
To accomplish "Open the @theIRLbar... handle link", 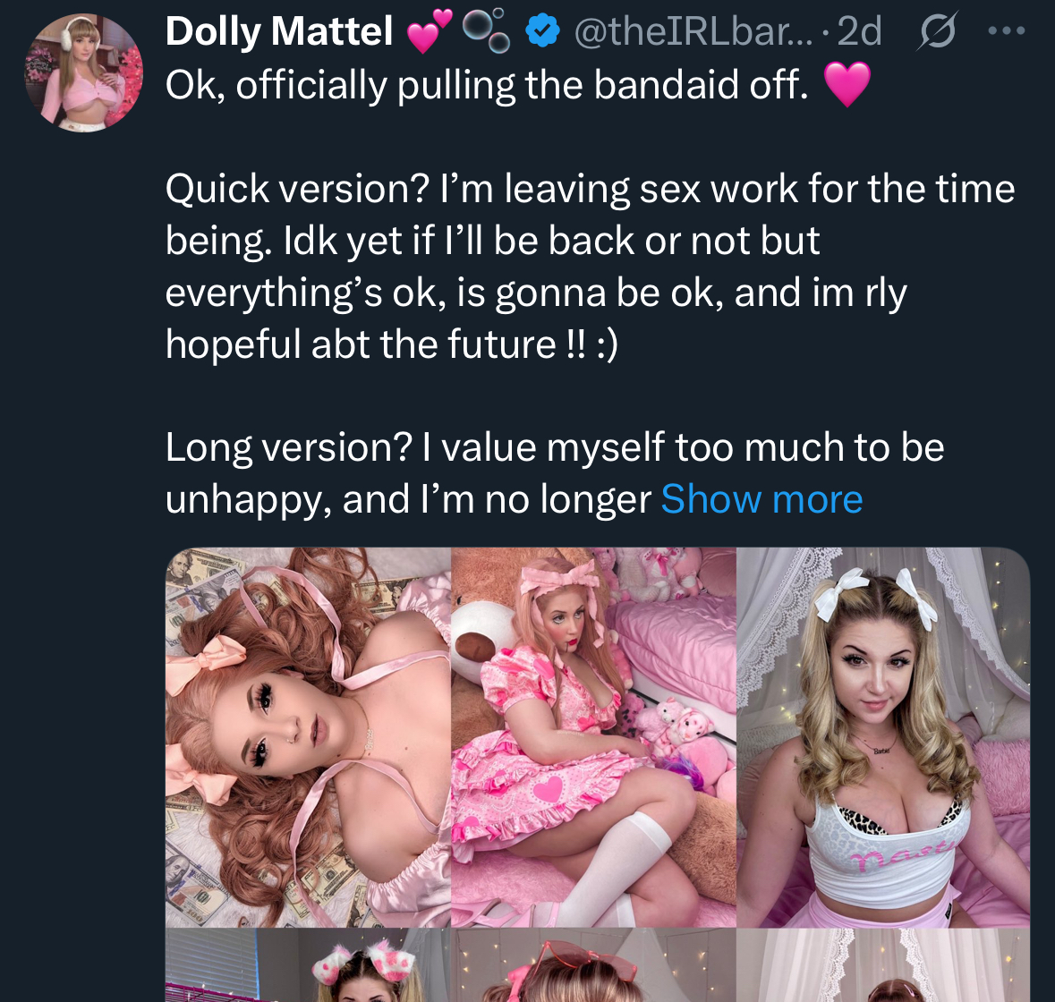I will (x=691, y=32).
